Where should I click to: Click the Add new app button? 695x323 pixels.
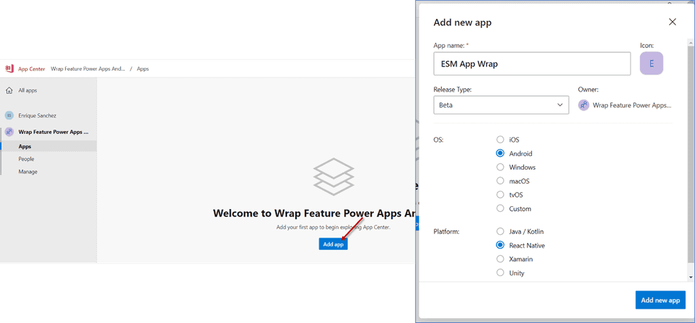660,300
